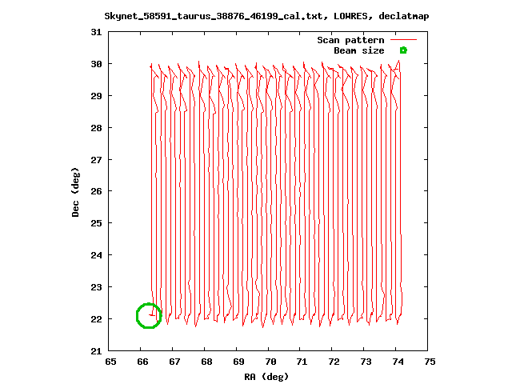Screen dimensions: 512x384
Task: Click the y-axis tick label 28
Action: pyautogui.click(x=96, y=128)
